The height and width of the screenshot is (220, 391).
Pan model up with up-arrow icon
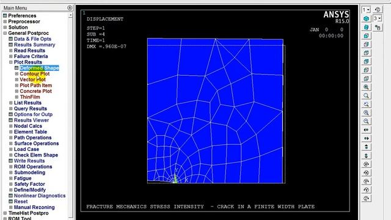pyautogui.click(x=366, y=147)
